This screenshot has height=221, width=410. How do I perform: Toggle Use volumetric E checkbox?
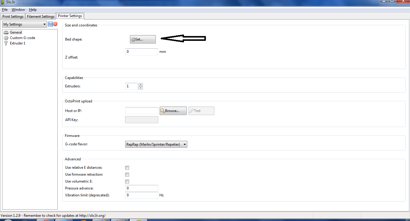tap(127, 182)
